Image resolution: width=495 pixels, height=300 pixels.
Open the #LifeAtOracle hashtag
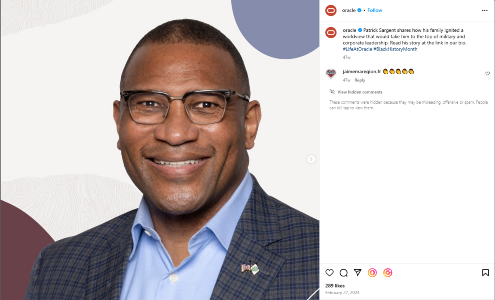pos(357,49)
